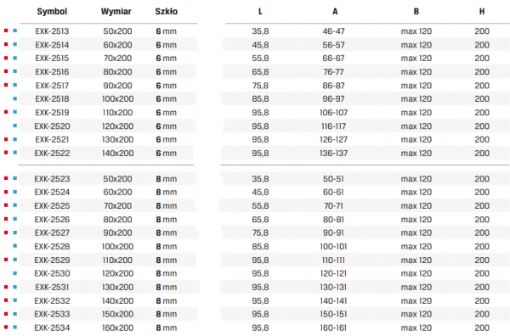This screenshot has width=510, height=336.
Task: Click the L column header
Action: pyautogui.click(x=260, y=12)
